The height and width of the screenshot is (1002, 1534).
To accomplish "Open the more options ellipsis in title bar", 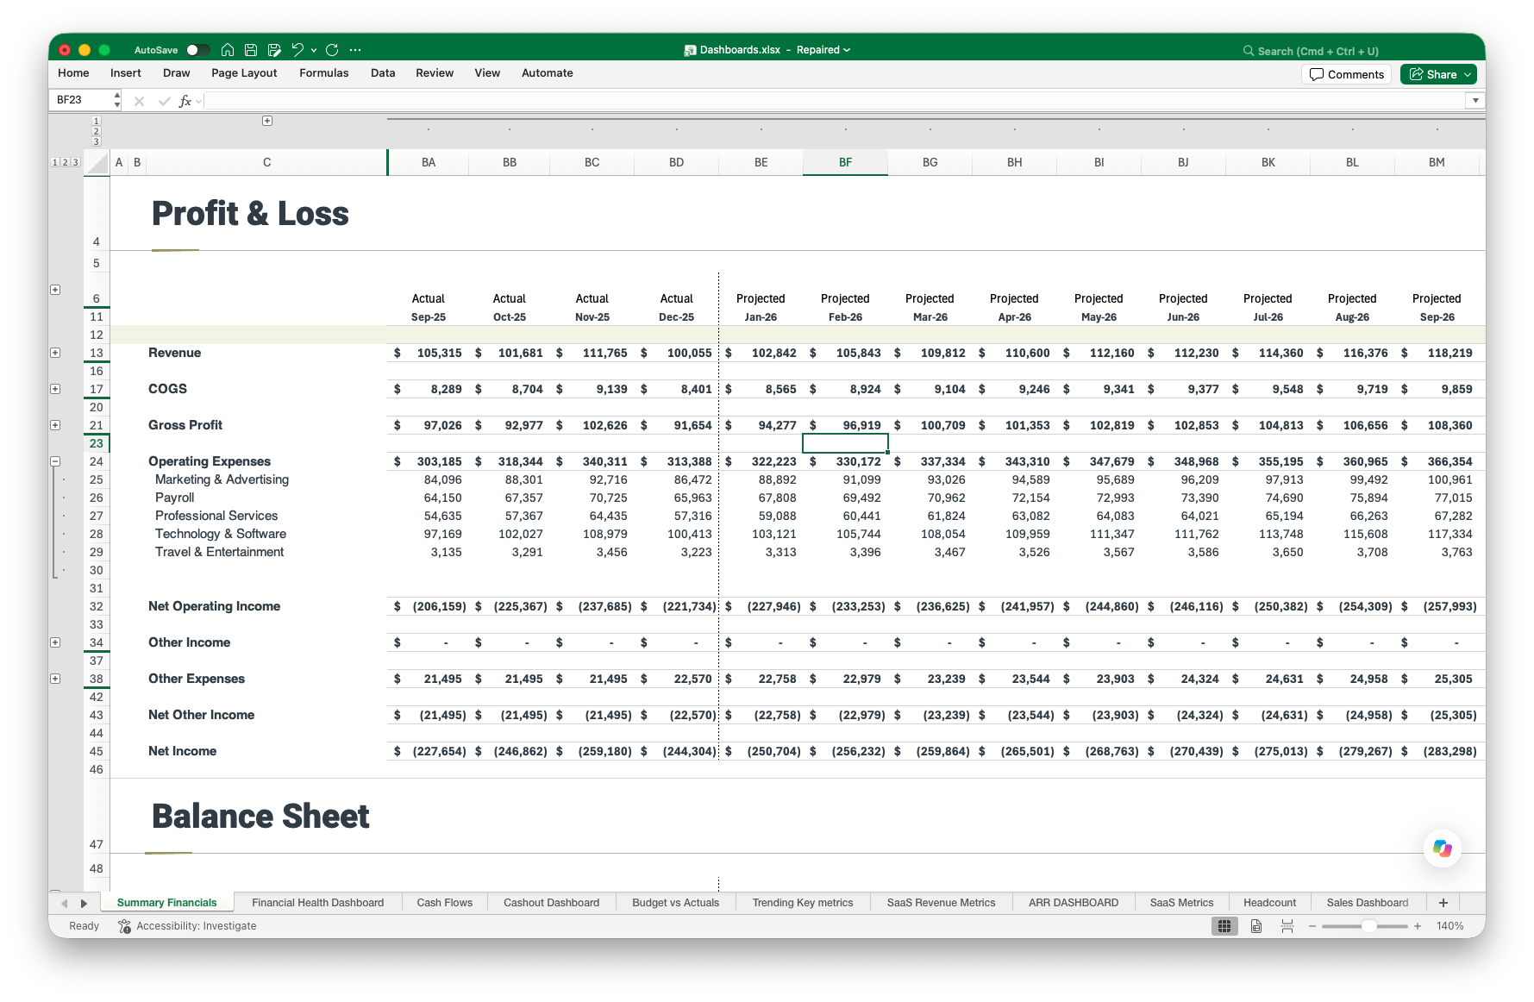I will [x=355, y=50].
